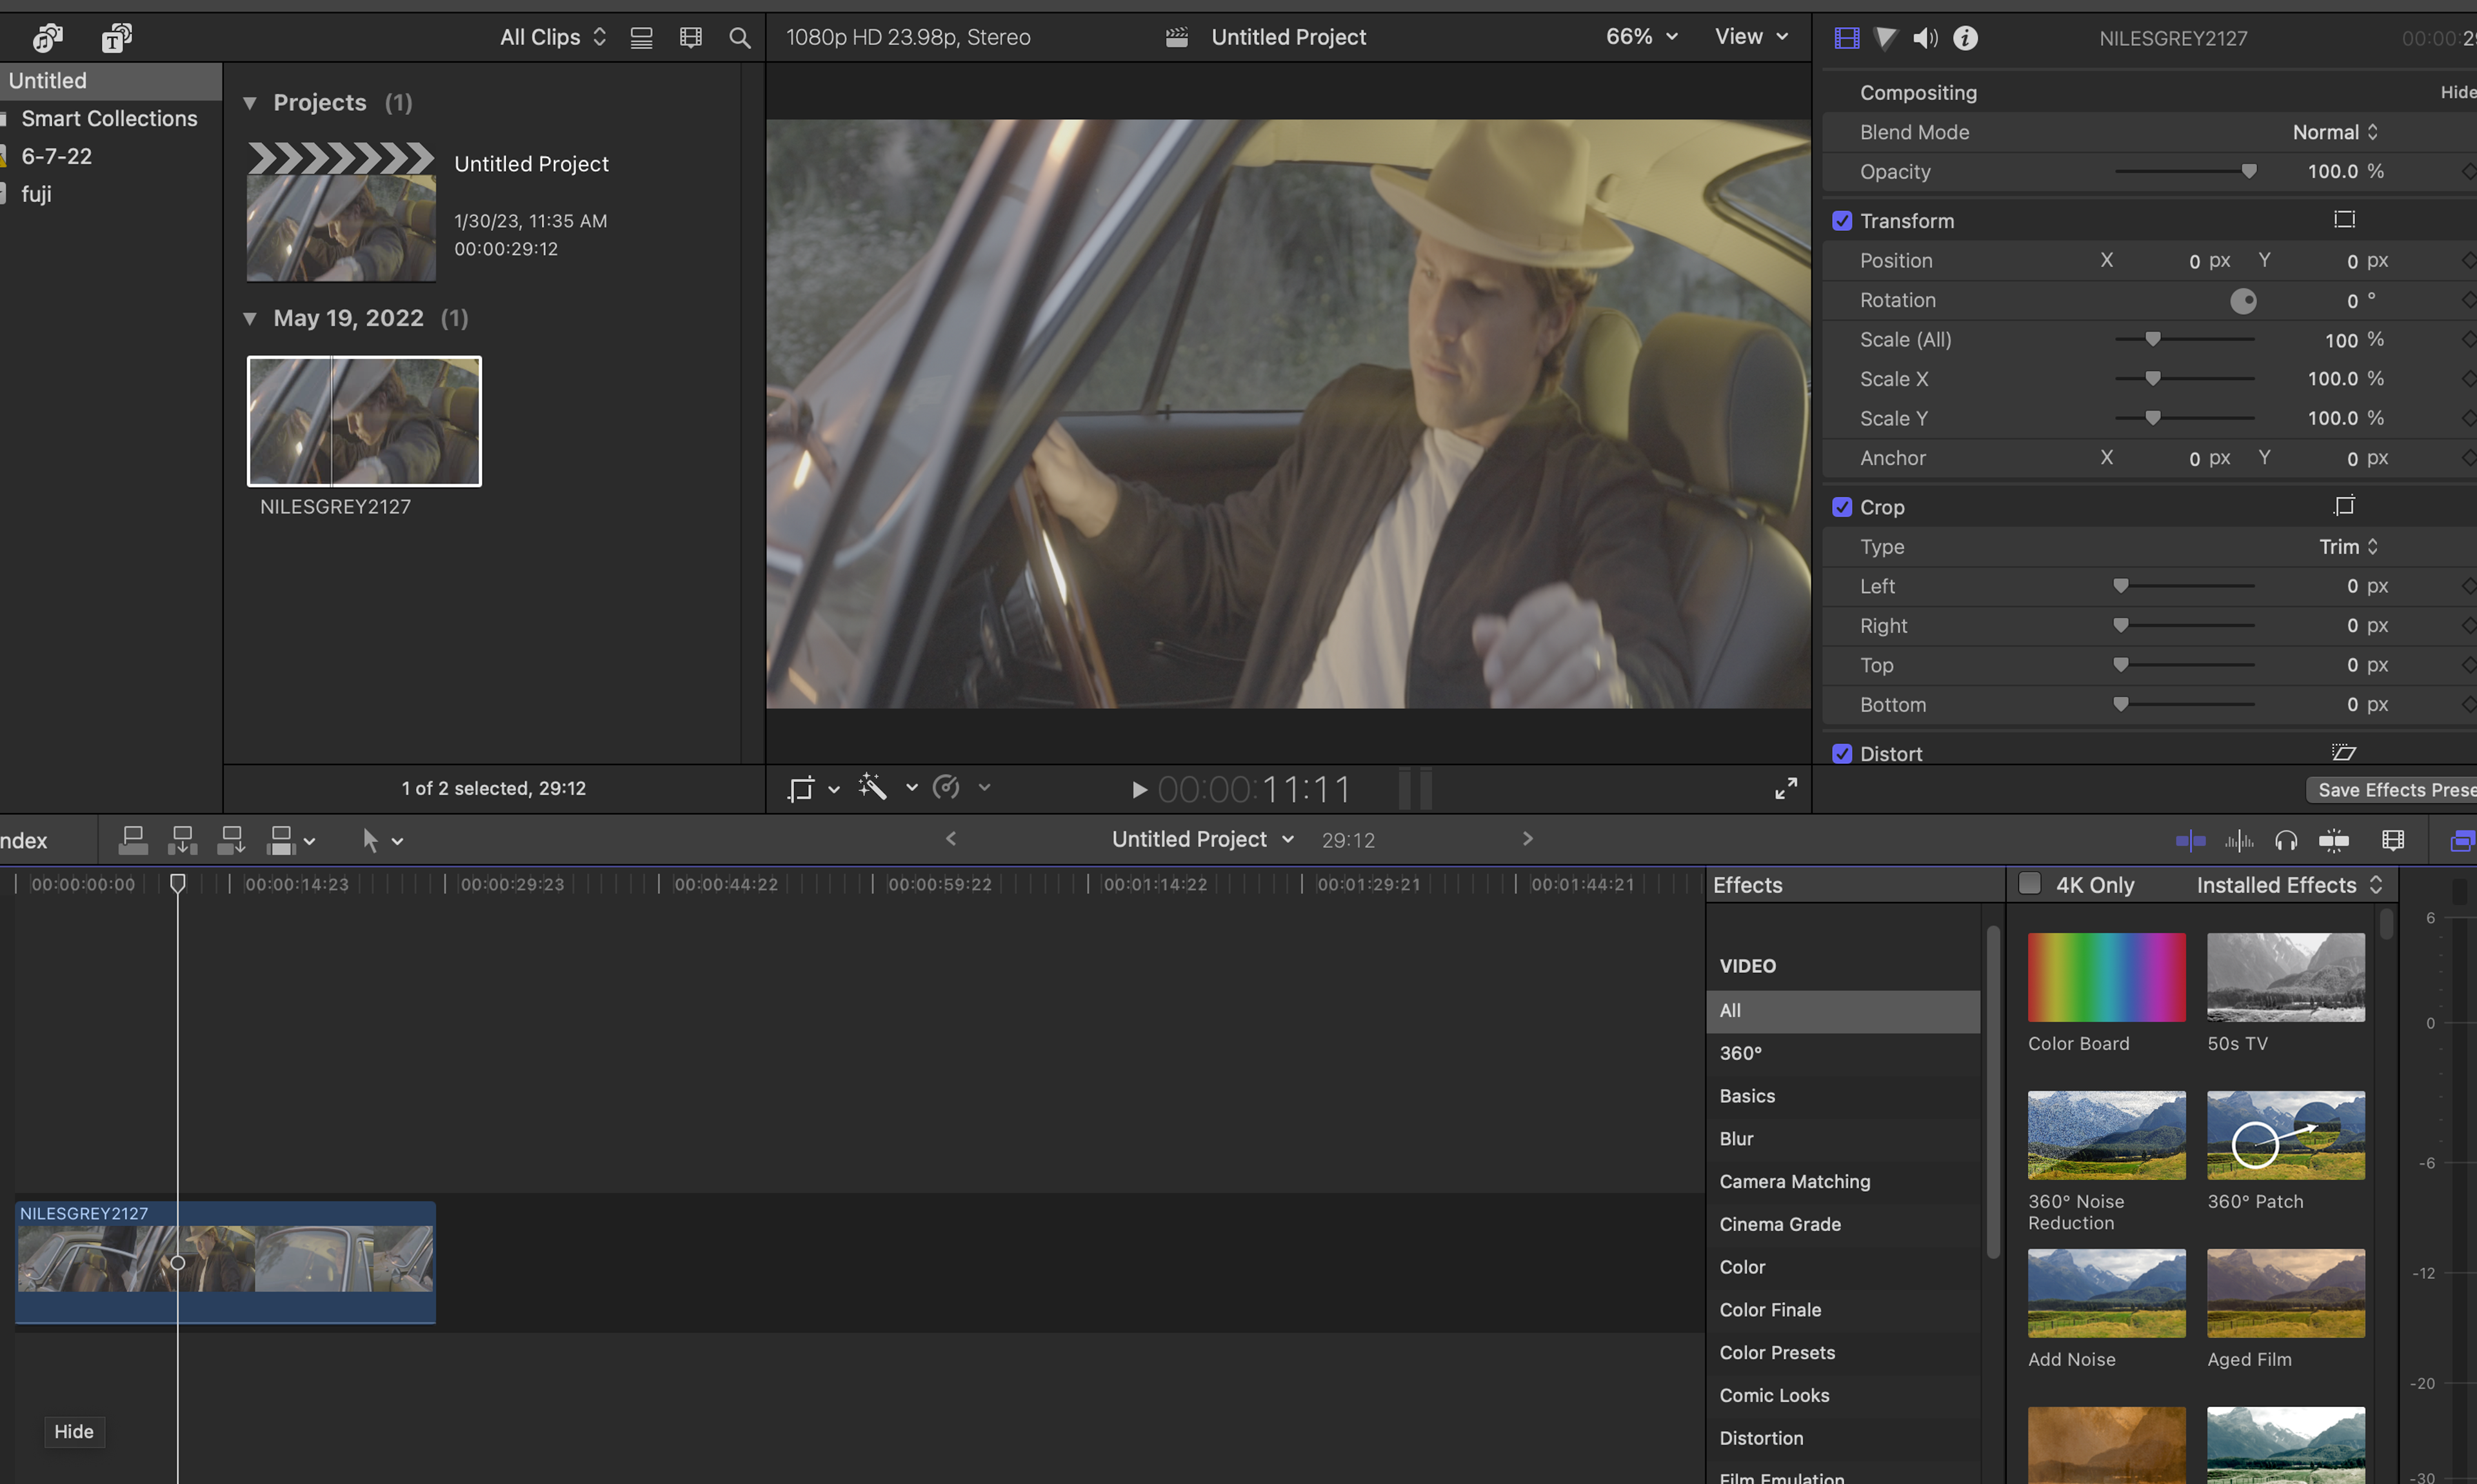The height and width of the screenshot is (1484, 2477).
Task: Open the transform tool viewer dropdown
Action: pyautogui.click(x=833, y=790)
